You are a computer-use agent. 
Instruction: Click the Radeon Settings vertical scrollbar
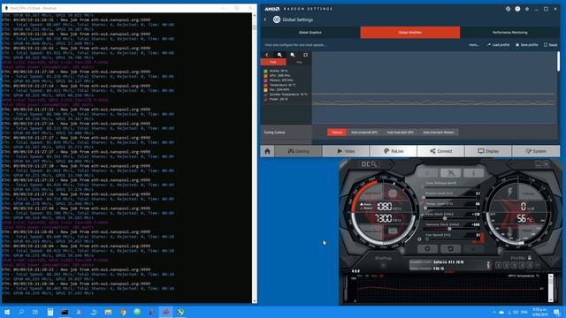(558, 61)
